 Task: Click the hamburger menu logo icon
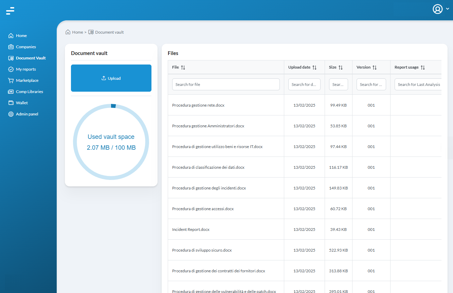(10, 11)
